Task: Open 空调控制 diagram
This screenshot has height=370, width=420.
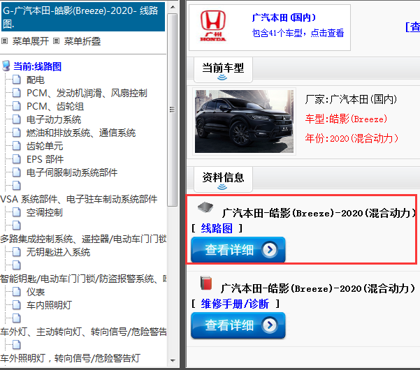Action: [45, 212]
